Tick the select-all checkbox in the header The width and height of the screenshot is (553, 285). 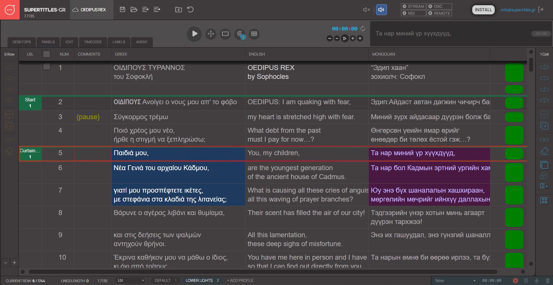[46, 54]
